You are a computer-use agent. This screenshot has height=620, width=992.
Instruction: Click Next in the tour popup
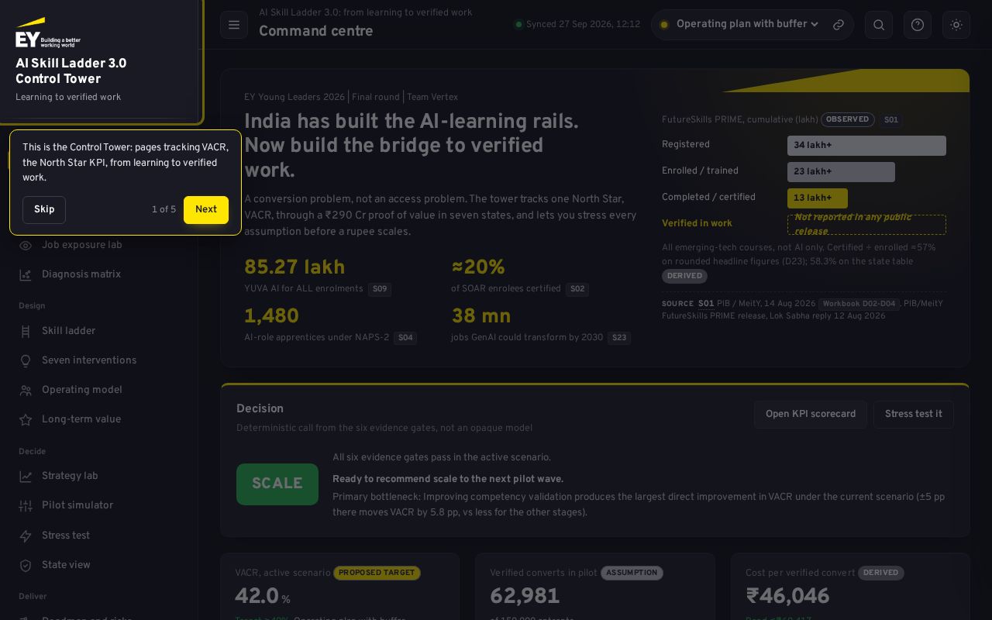click(x=206, y=210)
